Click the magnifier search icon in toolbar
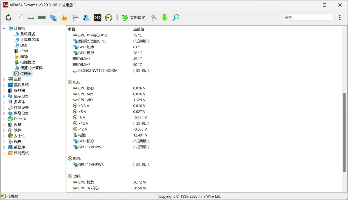Image resolution: width=348 pixels, height=200 pixels. pos(175,18)
